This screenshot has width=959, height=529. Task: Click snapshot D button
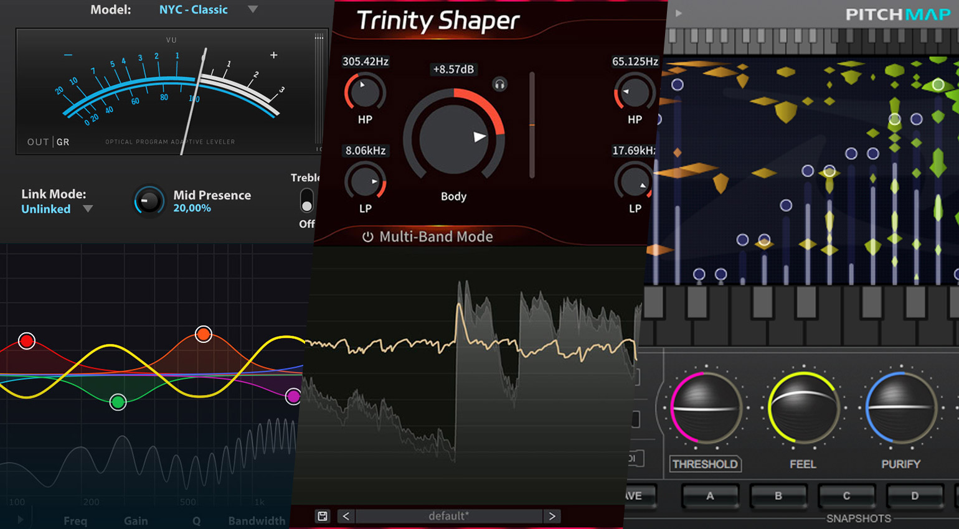pyautogui.click(x=915, y=496)
